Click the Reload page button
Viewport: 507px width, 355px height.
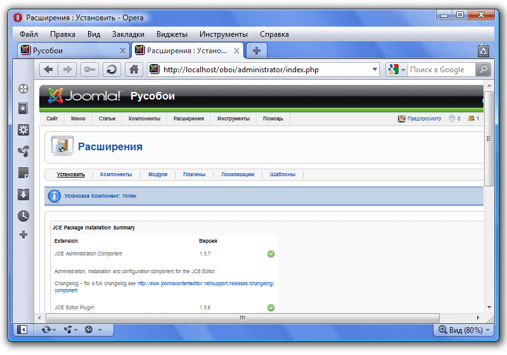coord(112,70)
